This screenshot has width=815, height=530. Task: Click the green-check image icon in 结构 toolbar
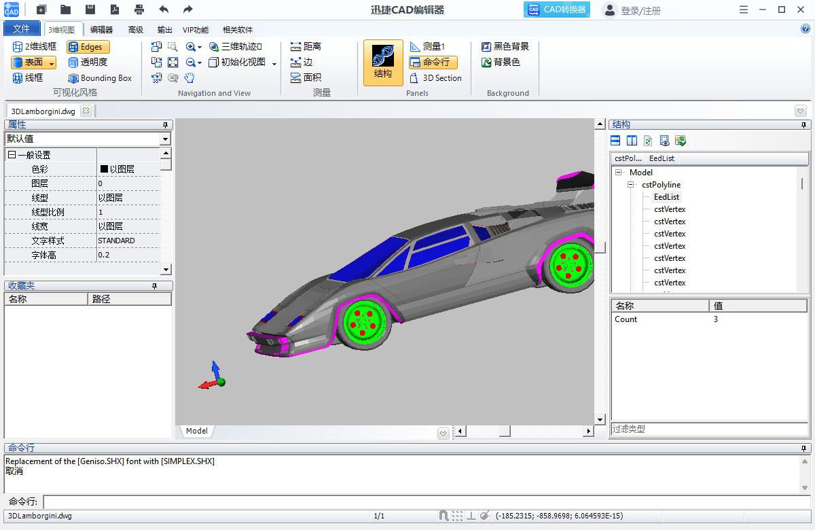[x=681, y=141]
